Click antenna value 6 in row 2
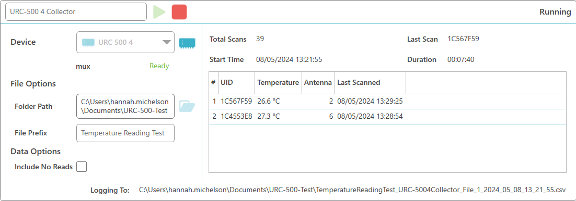Viewport: 576px width, 201px height. tap(331, 117)
